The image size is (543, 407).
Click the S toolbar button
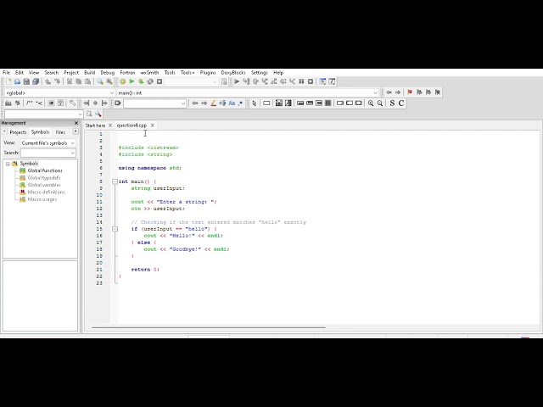tap(392, 103)
